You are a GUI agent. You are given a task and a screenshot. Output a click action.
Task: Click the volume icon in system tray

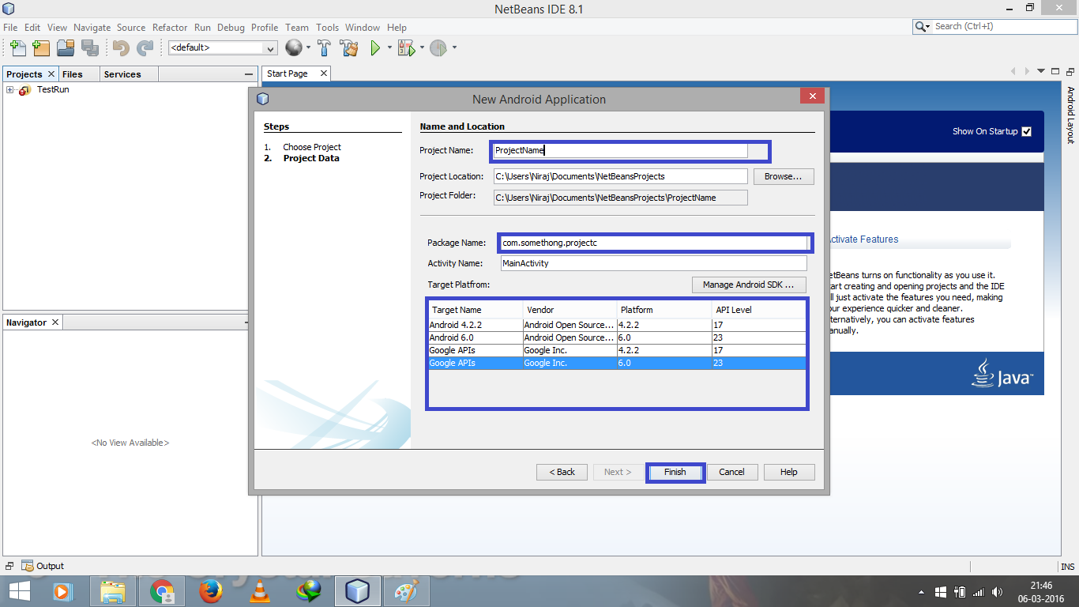coord(997,591)
